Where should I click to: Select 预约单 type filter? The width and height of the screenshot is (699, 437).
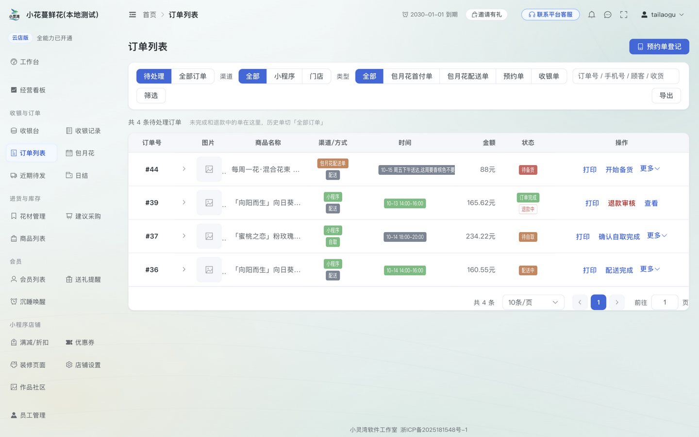(x=514, y=76)
